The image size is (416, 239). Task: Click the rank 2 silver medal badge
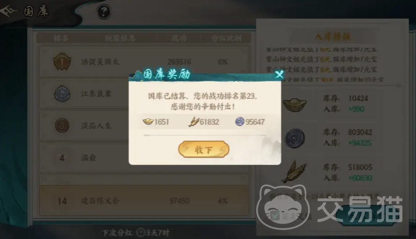(x=62, y=94)
